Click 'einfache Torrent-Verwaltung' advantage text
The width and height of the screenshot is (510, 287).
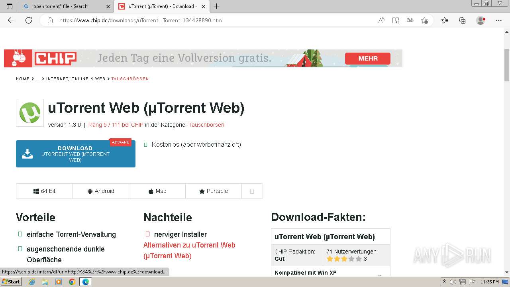click(71, 234)
